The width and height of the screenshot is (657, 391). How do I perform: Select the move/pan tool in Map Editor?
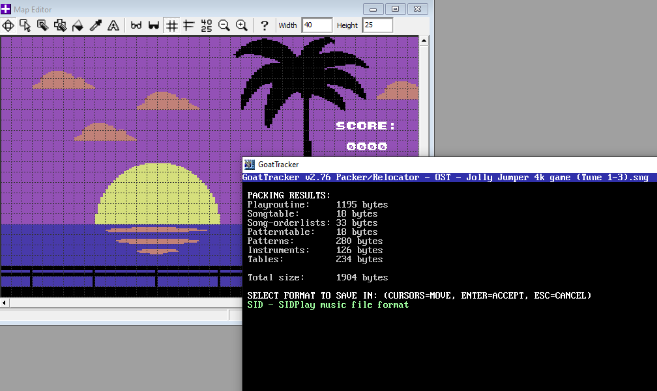tap(8, 25)
